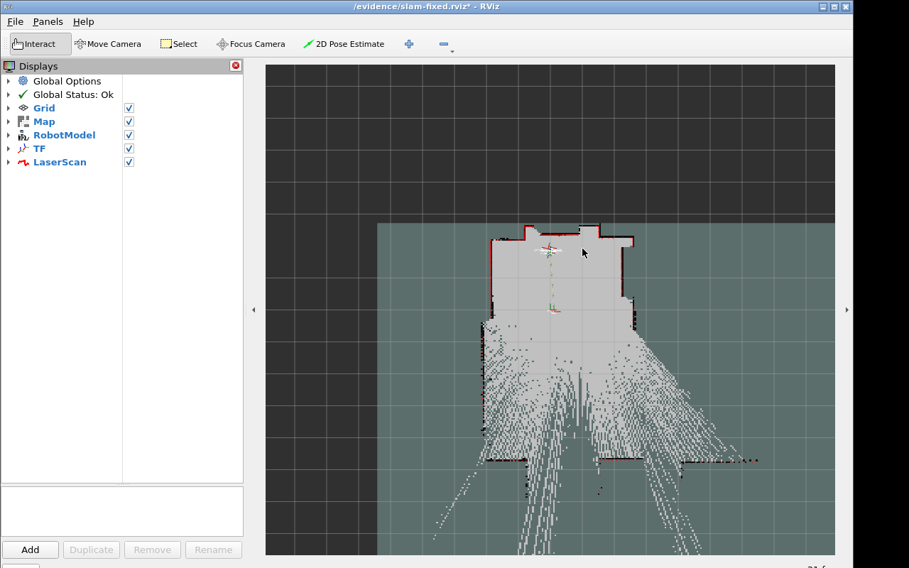
Task: Click the Add display button
Action: pyautogui.click(x=31, y=550)
